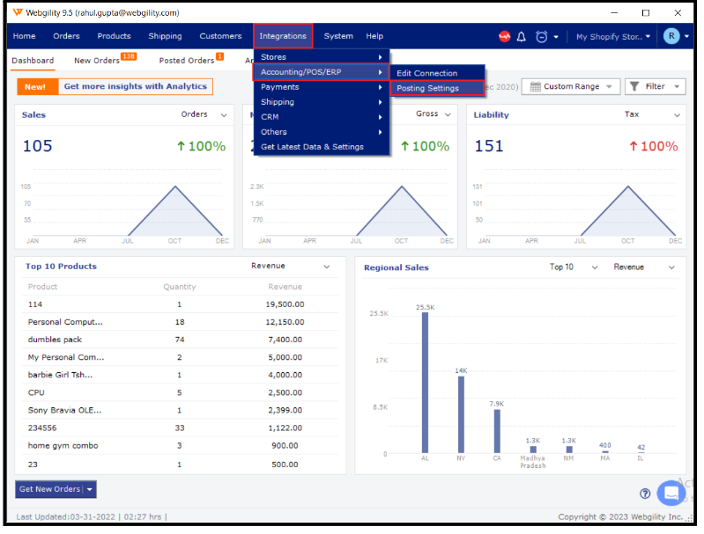Click the funnel Filter icon
This screenshot has width=704, height=534.
634,86
